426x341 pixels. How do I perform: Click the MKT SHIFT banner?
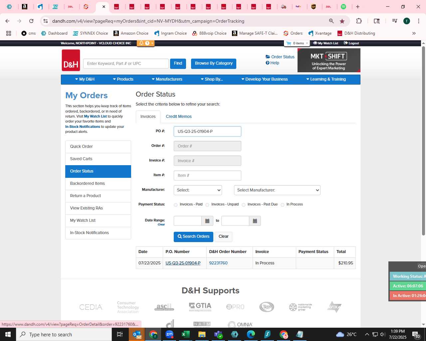point(329,60)
